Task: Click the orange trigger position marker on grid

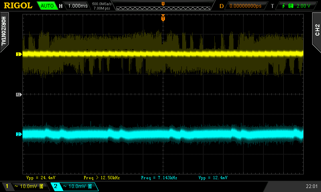Action: (x=163, y=18)
